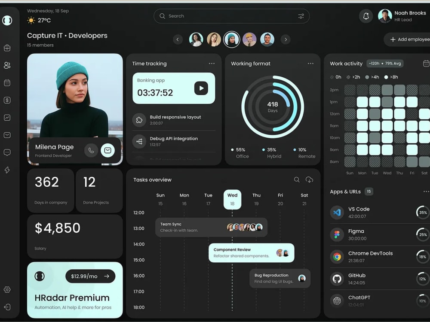The height and width of the screenshot is (322, 430).
Task: Open the Bug Reproduction task card
Action: coord(280,278)
